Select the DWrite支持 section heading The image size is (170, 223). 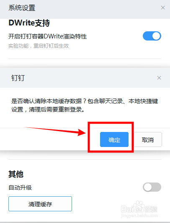point(29,23)
